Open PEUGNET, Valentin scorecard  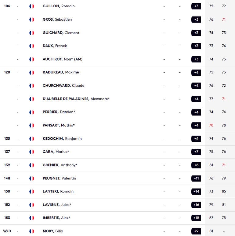[x=59, y=178]
